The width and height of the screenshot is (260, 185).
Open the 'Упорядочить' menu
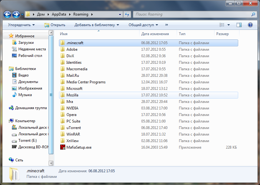(22, 25)
